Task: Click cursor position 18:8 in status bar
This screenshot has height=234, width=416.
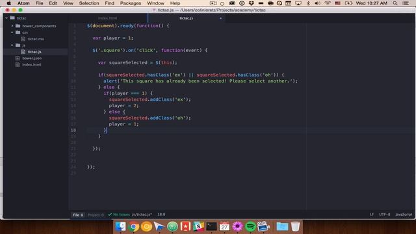Action: tap(161, 214)
